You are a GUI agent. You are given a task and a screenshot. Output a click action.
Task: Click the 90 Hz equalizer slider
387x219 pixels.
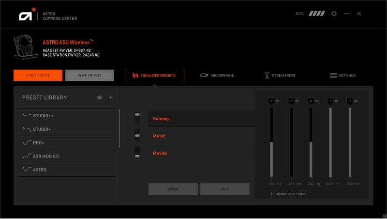[271, 142]
